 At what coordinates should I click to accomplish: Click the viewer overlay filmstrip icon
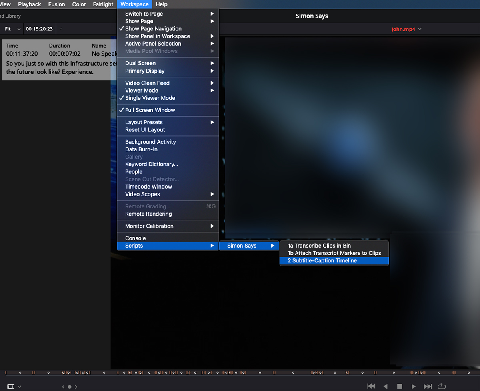[x=11, y=387]
